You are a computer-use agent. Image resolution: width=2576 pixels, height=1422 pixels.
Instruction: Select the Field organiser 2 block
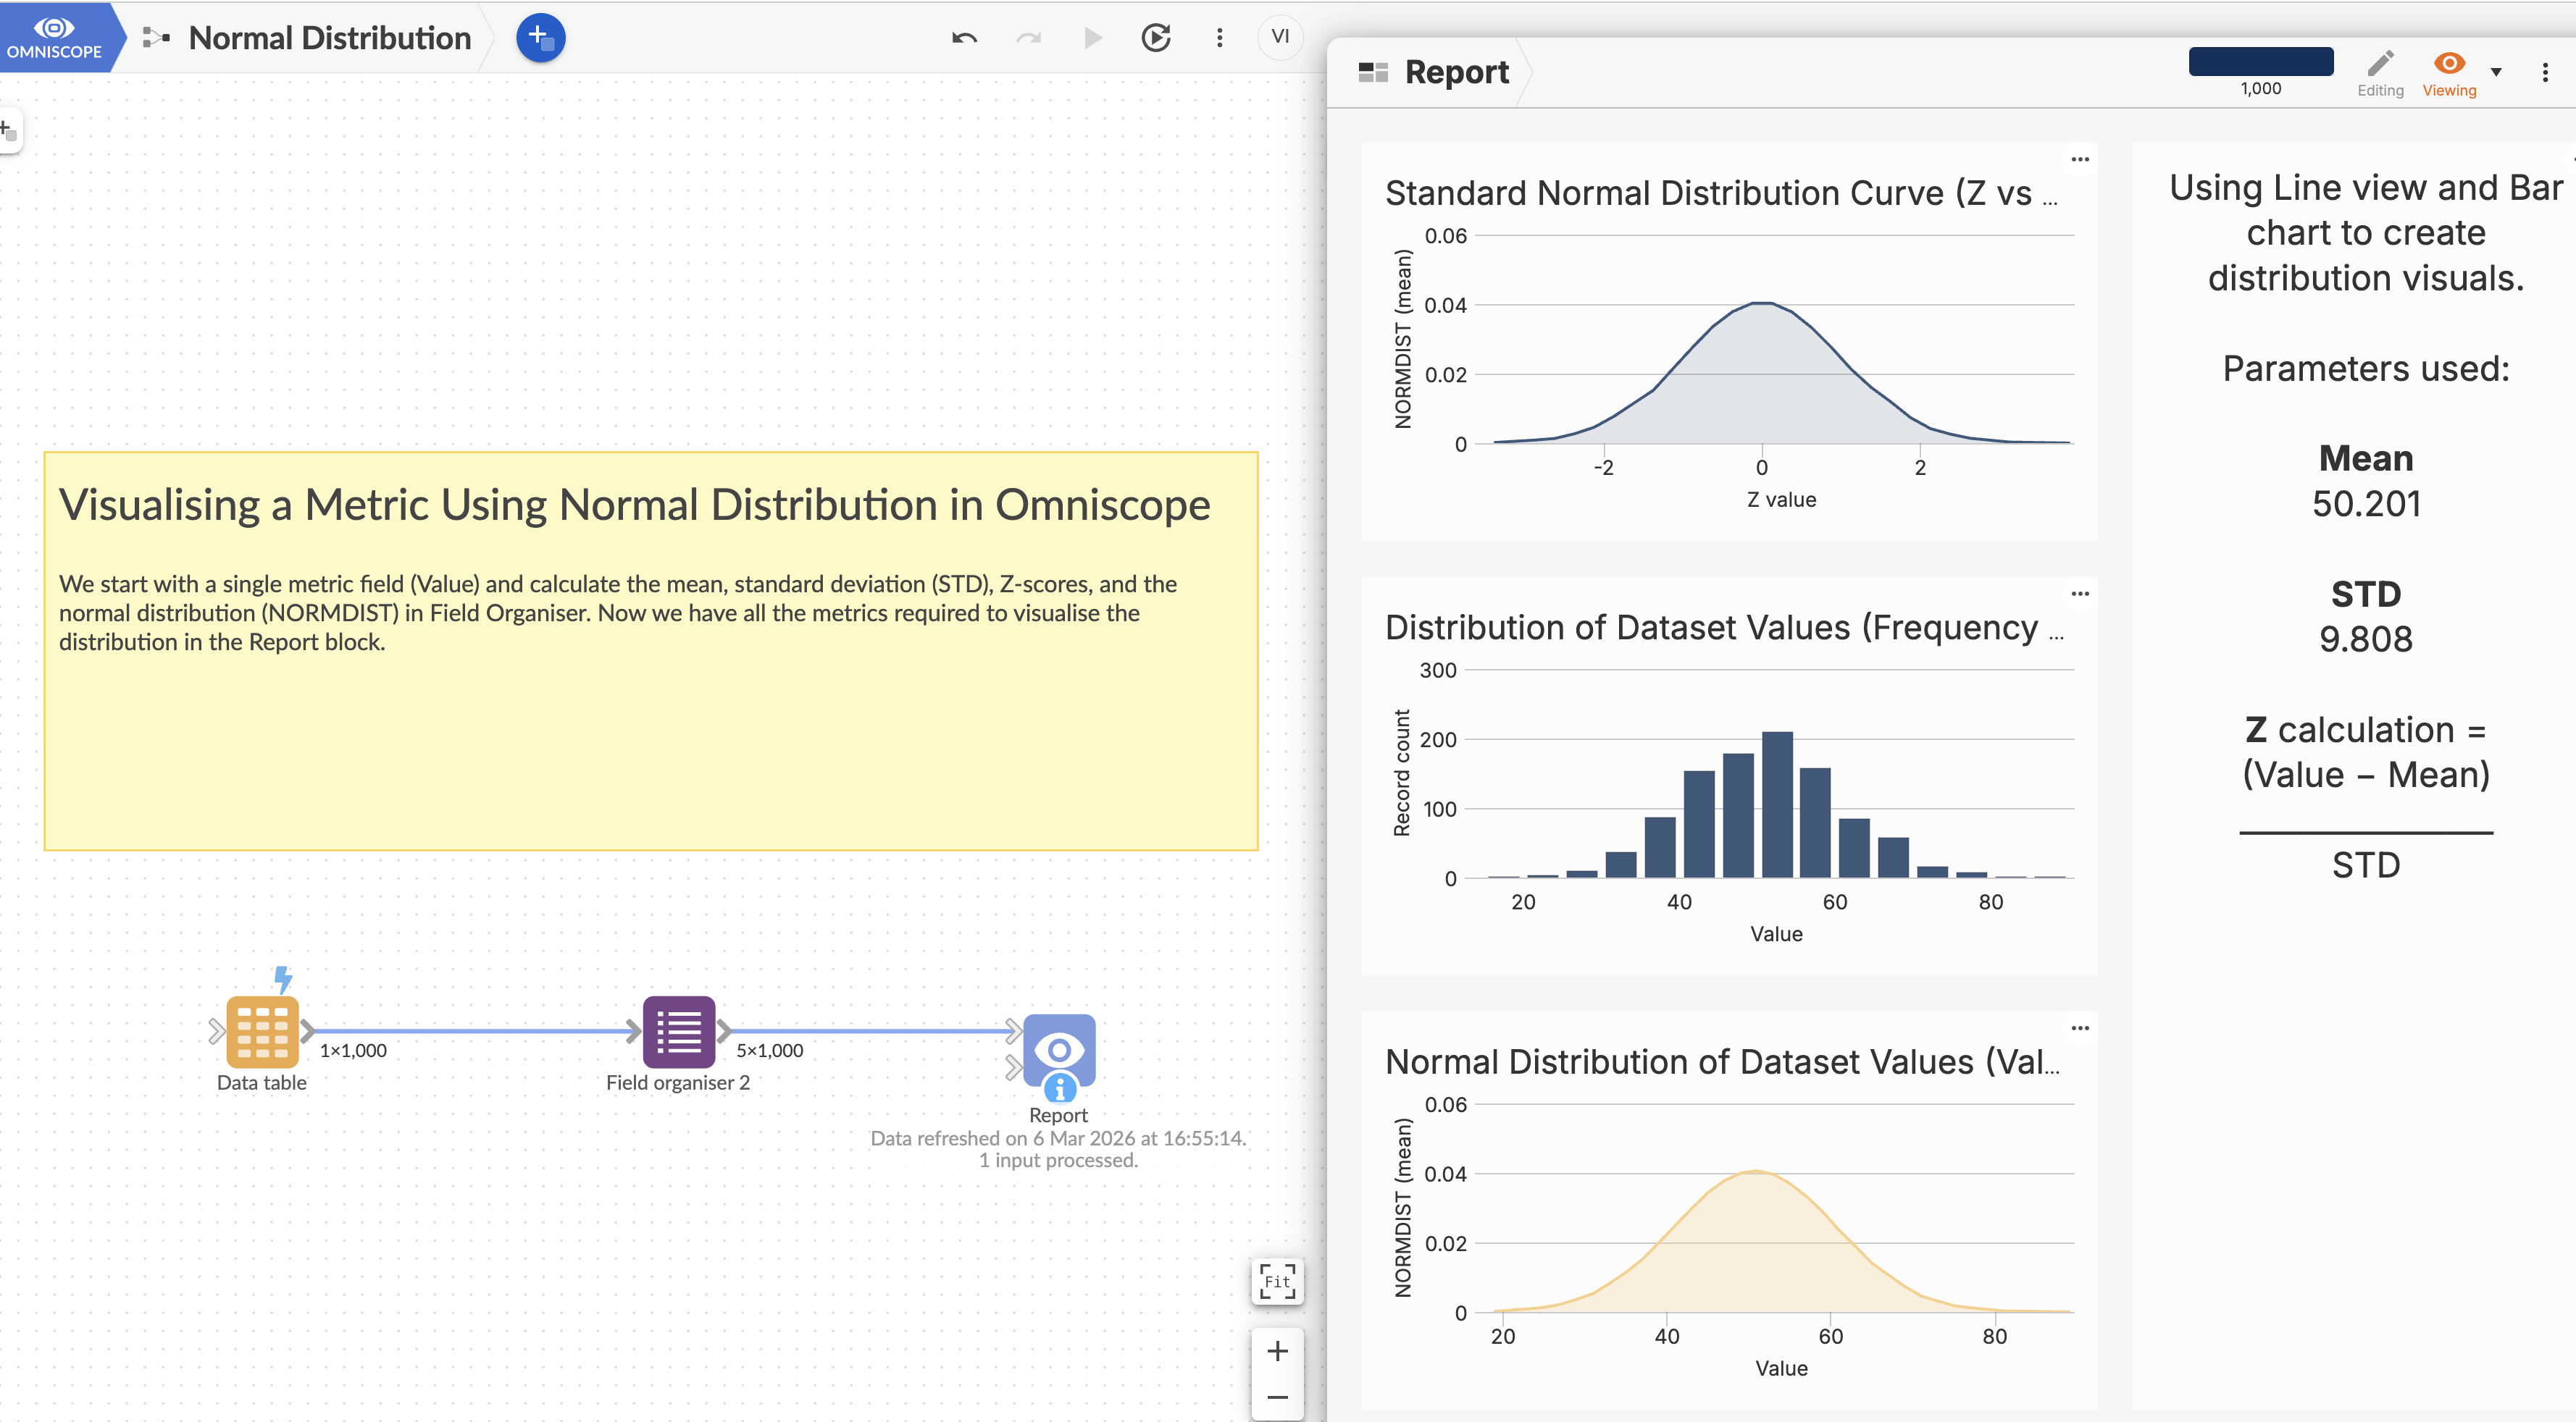point(678,1031)
